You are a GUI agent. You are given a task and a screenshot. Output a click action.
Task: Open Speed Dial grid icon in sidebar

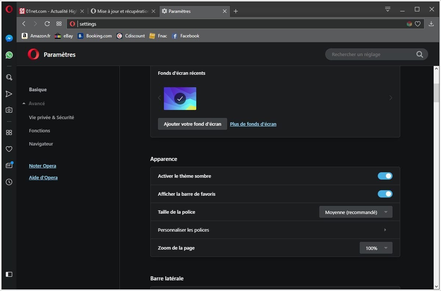pos(9,133)
